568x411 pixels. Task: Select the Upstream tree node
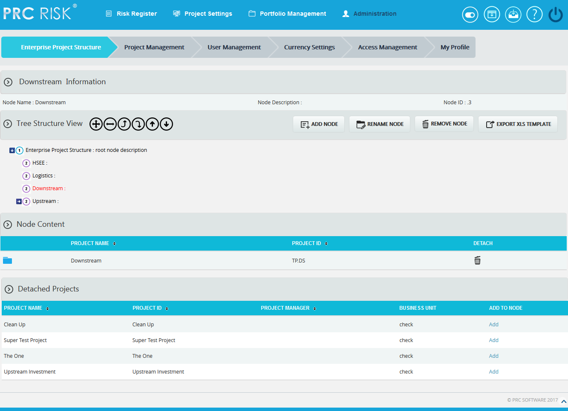click(x=45, y=201)
